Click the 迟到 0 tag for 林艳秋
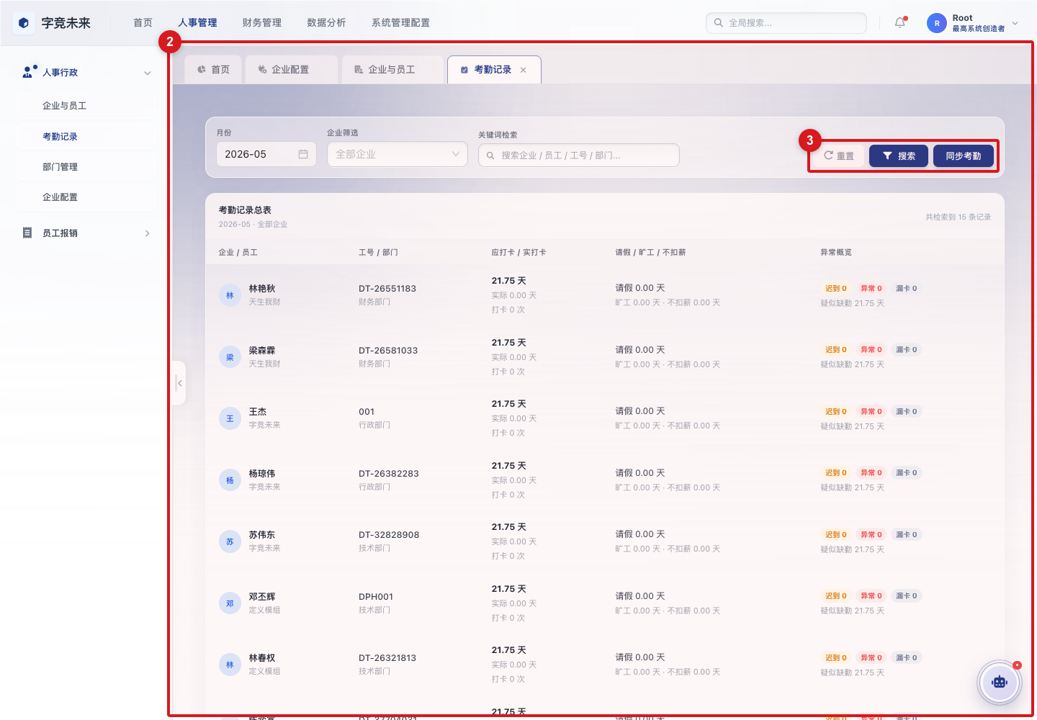1037x720 pixels. point(835,288)
